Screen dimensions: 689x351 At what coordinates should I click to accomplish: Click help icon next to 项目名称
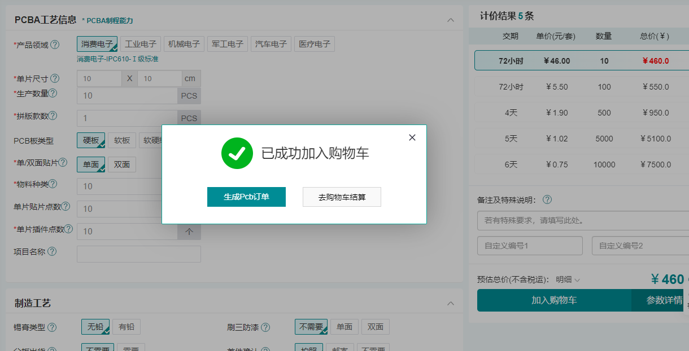coord(52,252)
